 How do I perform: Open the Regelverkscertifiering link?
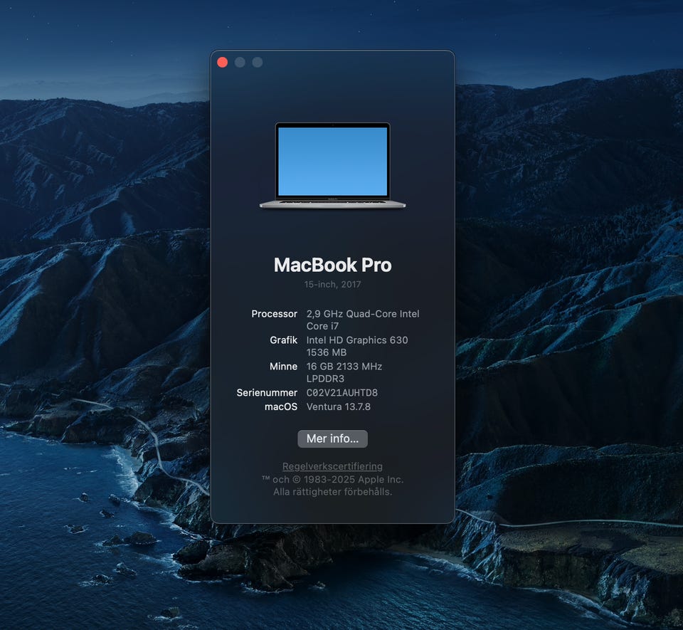332,466
